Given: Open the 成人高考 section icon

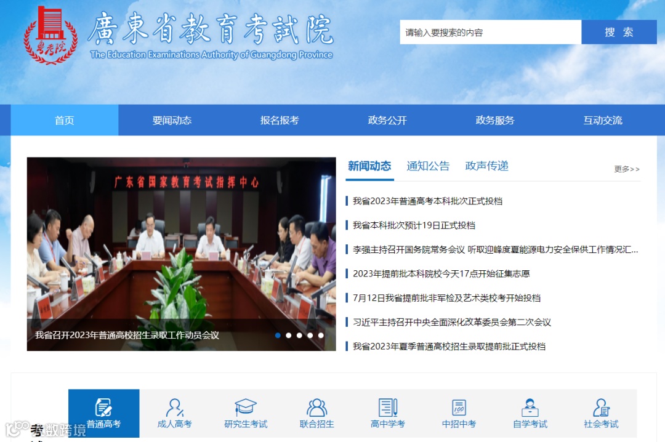Looking at the screenshot, I should 174,408.
